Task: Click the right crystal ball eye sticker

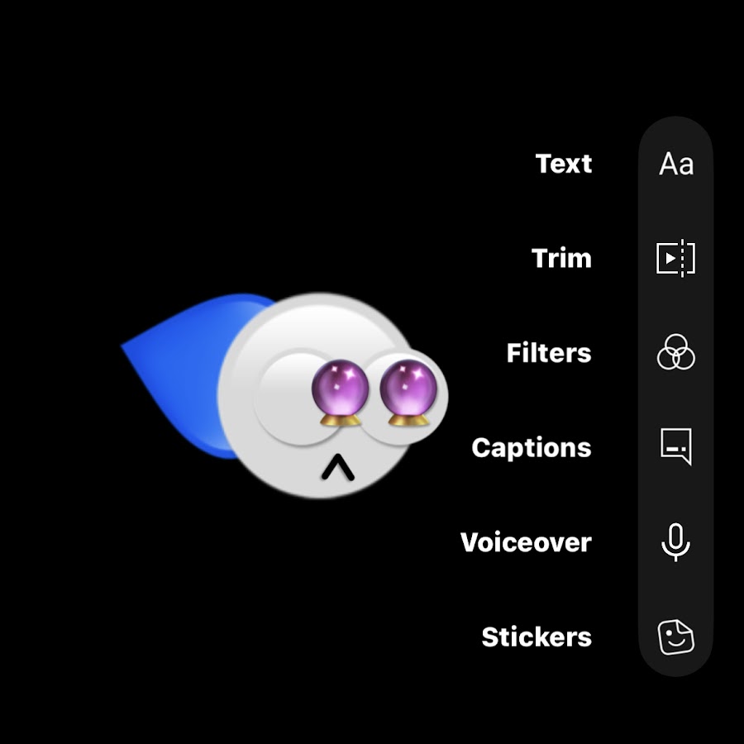Action: tap(408, 393)
